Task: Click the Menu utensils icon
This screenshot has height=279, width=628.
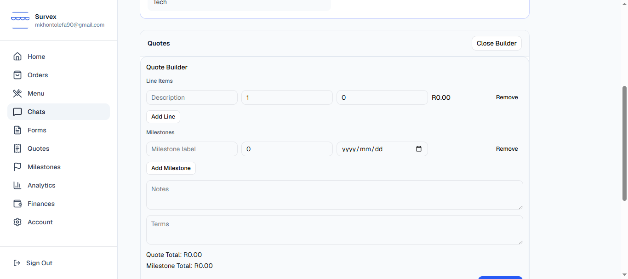Action: [x=17, y=93]
